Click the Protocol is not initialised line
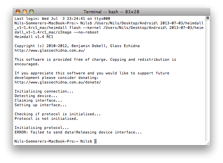The height and width of the screenshot is (163, 223). click(x=46, y=119)
